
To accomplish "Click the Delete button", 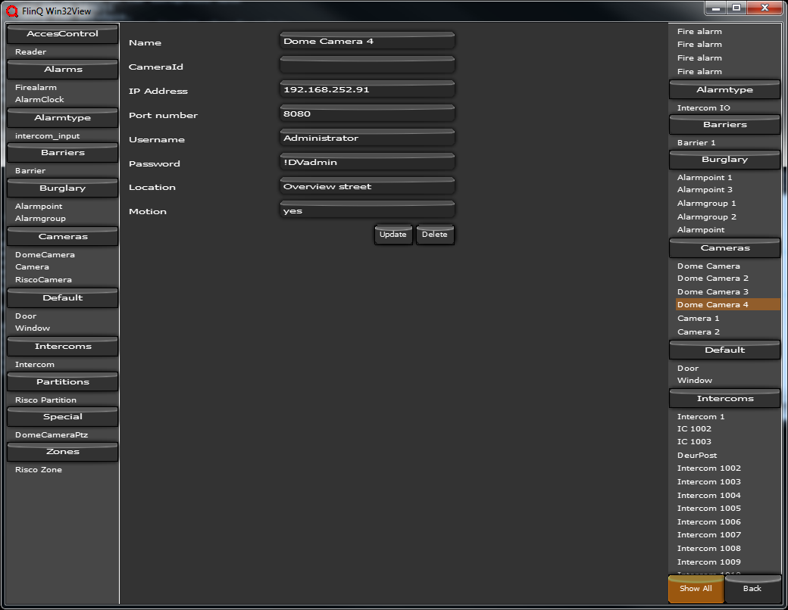I will pyautogui.click(x=435, y=235).
